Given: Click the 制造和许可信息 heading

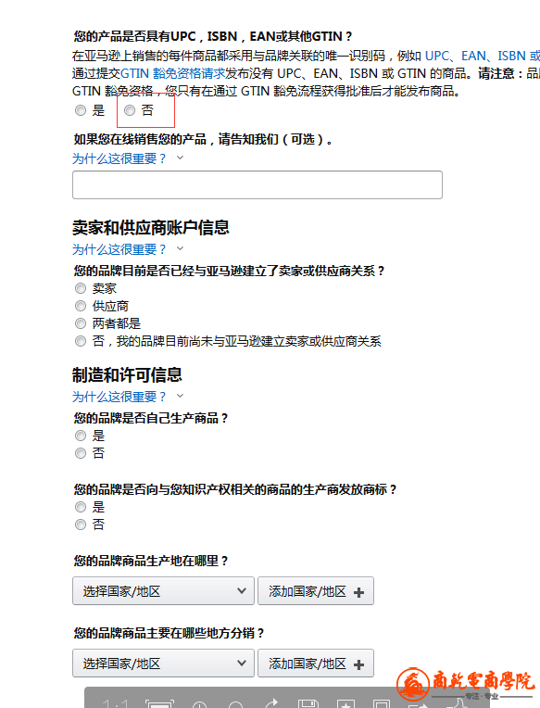Looking at the screenshot, I should [x=127, y=374].
